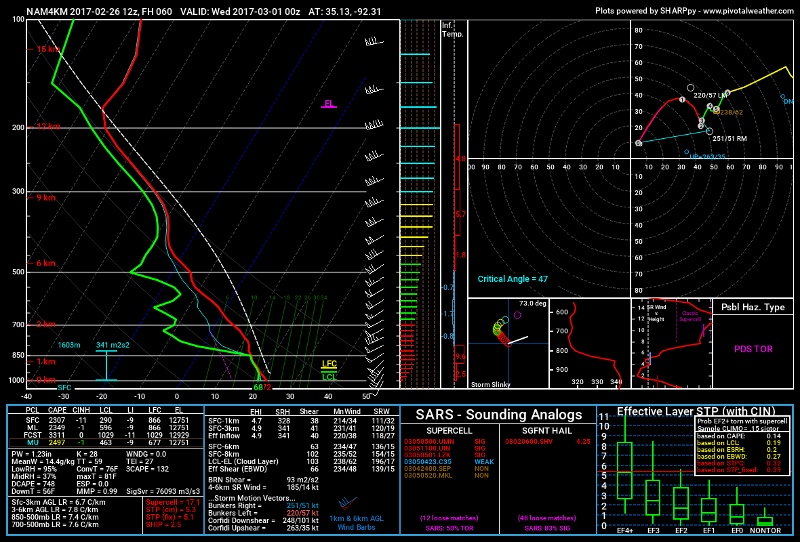The width and height of the screenshot is (800, 542).
Task: Click the 'EF3' axis label in STP chart
Action: click(653, 530)
